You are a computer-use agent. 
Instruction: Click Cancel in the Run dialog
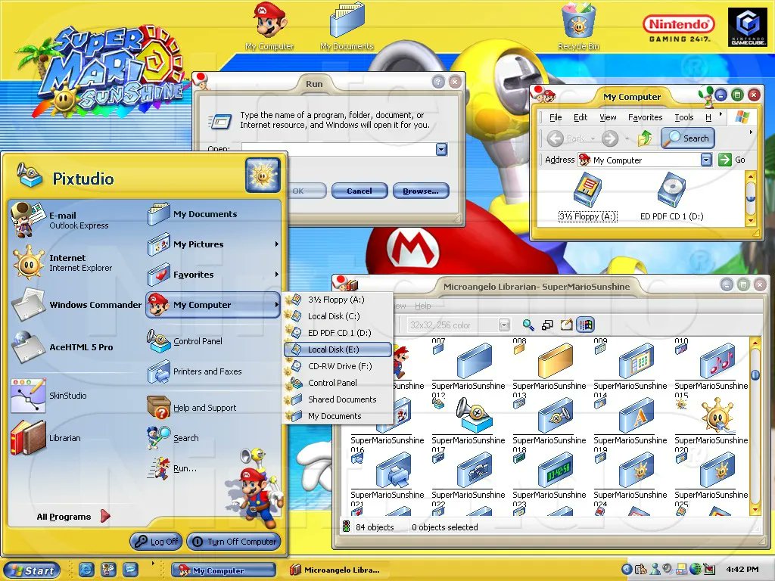tap(359, 191)
